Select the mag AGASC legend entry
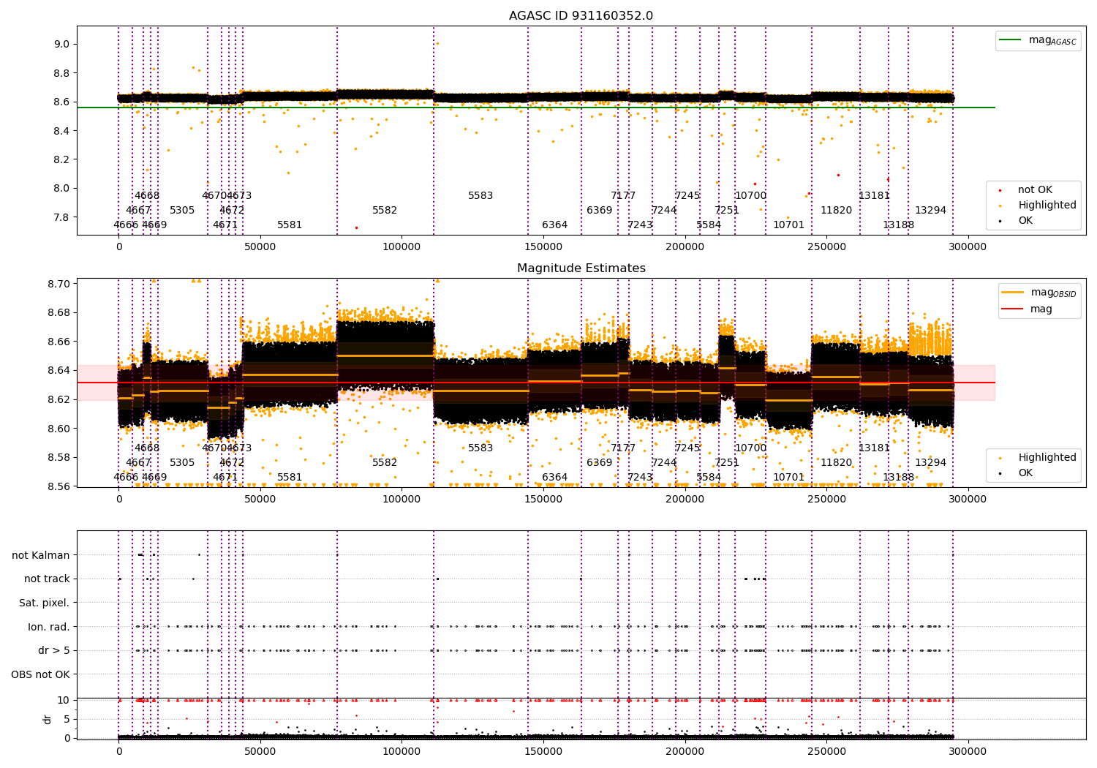The width and height of the screenshot is (1097, 768). pyautogui.click(x=1038, y=40)
